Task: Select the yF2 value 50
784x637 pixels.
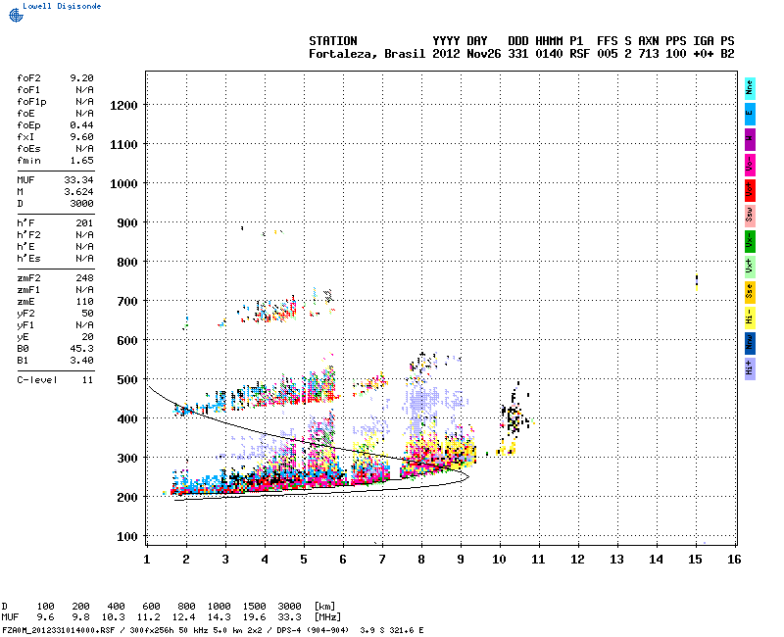Action: click(x=87, y=314)
